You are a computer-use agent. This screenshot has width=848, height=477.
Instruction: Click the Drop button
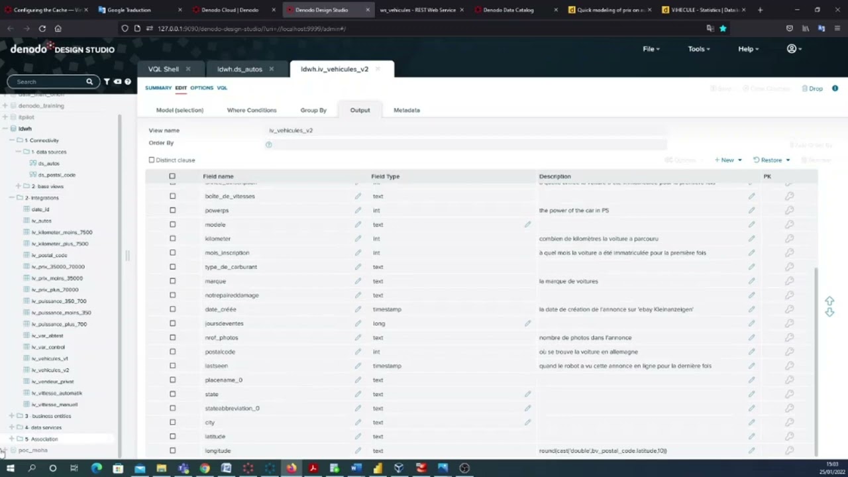pyautogui.click(x=812, y=88)
